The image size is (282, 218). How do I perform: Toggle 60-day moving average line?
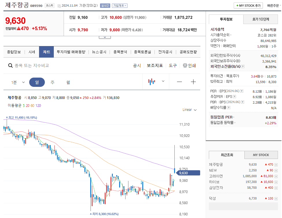pyautogui.click(x=32, y=106)
